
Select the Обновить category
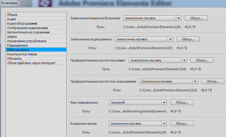[x=36, y=59]
